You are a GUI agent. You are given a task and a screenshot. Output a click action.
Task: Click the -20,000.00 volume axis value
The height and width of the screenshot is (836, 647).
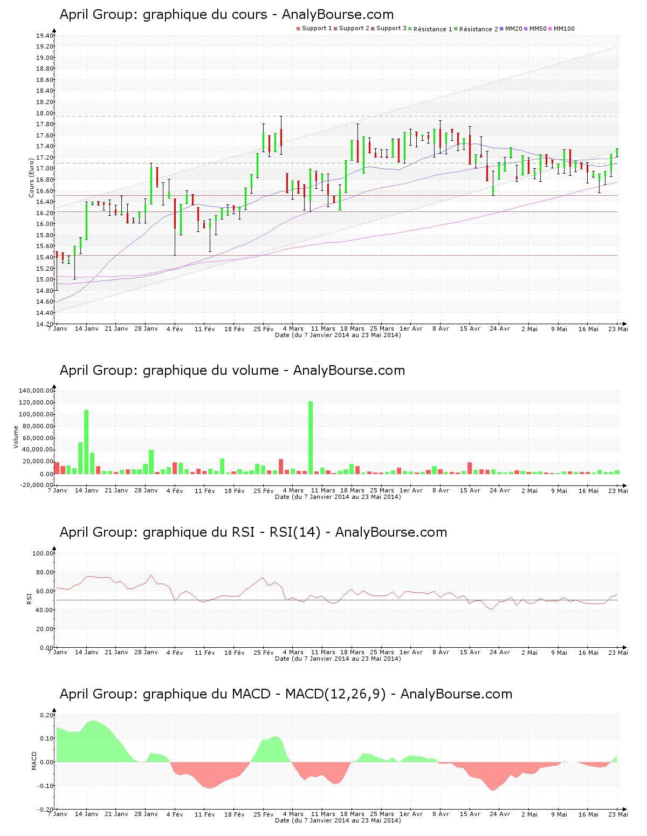point(36,485)
